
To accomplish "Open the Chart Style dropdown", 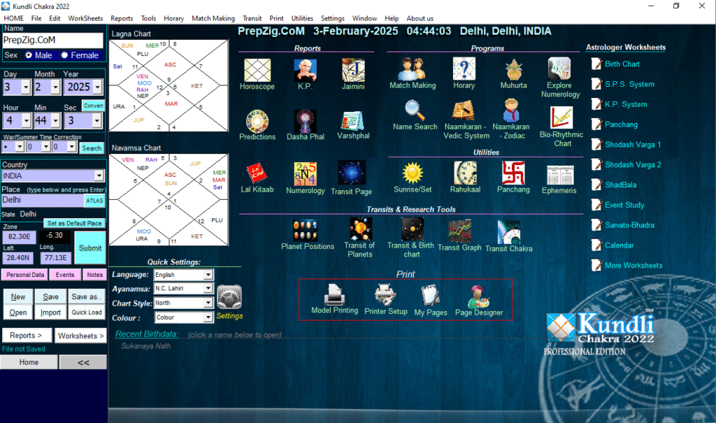I will [208, 303].
